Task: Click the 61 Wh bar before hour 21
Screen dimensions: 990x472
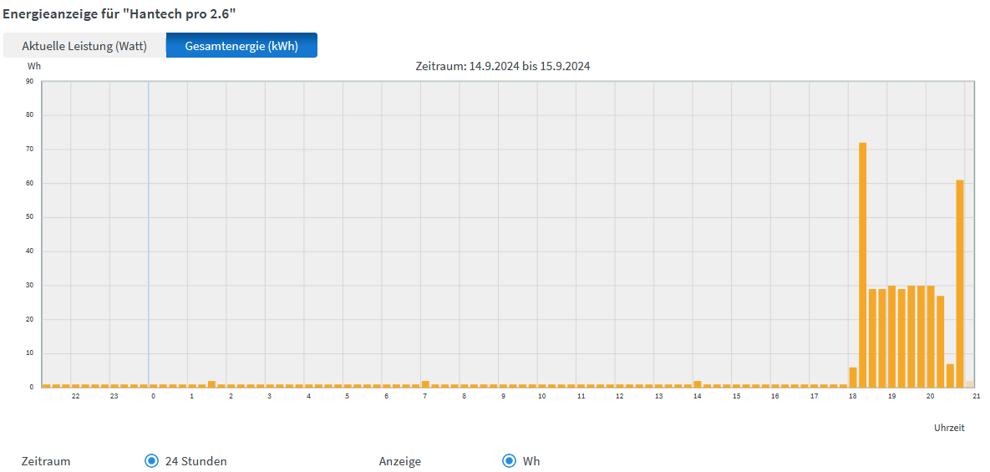Action: (x=960, y=283)
